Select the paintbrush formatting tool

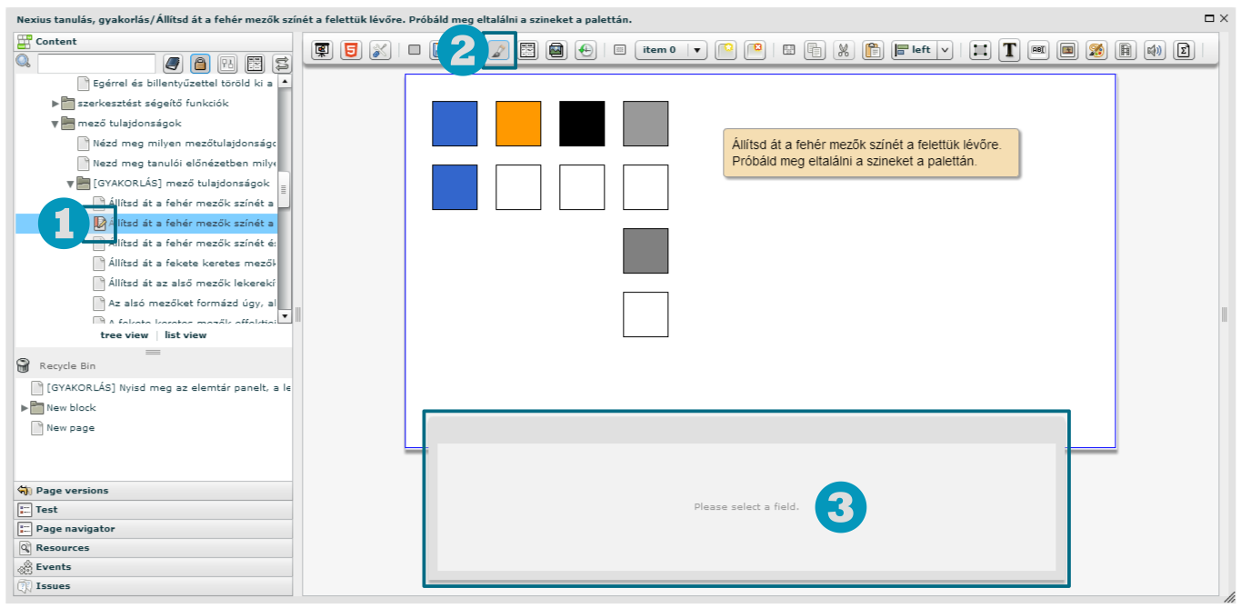(498, 51)
